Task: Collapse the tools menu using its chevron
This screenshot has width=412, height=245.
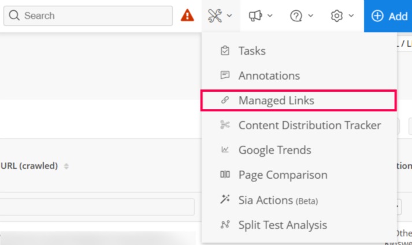Action: pos(230,16)
